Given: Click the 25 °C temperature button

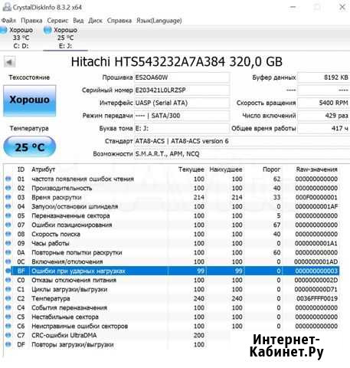Looking at the screenshot, I should [x=29, y=146].
